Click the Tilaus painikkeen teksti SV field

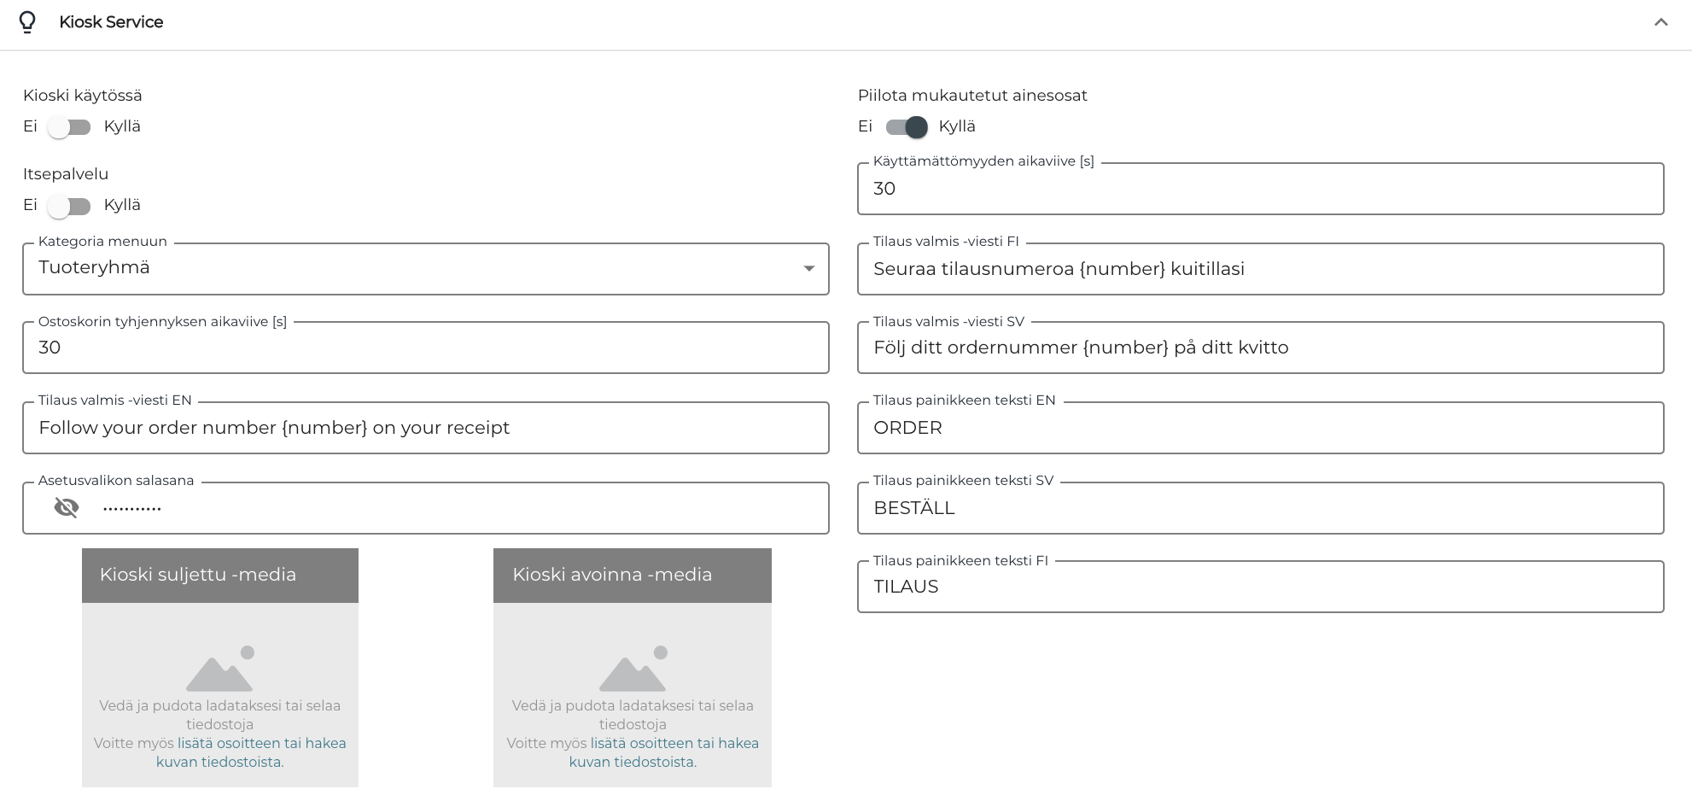tap(1260, 508)
